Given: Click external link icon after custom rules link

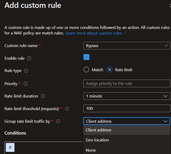Looking at the screenshot, I should click(x=125, y=33).
